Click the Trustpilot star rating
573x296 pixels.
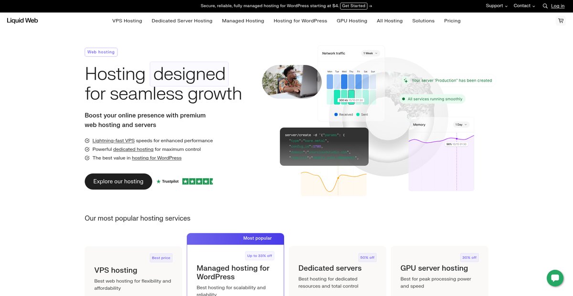[x=198, y=181]
